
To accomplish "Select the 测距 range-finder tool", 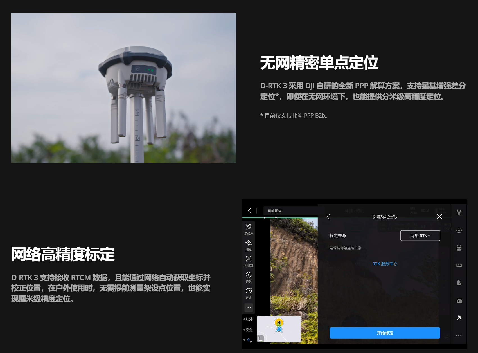I will [249, 245].
